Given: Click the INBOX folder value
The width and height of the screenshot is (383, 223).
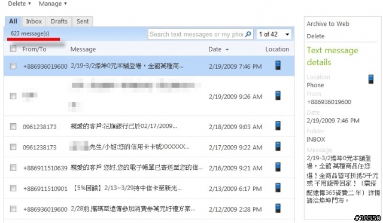Looking at the screenshot, I should click(316, 139).
